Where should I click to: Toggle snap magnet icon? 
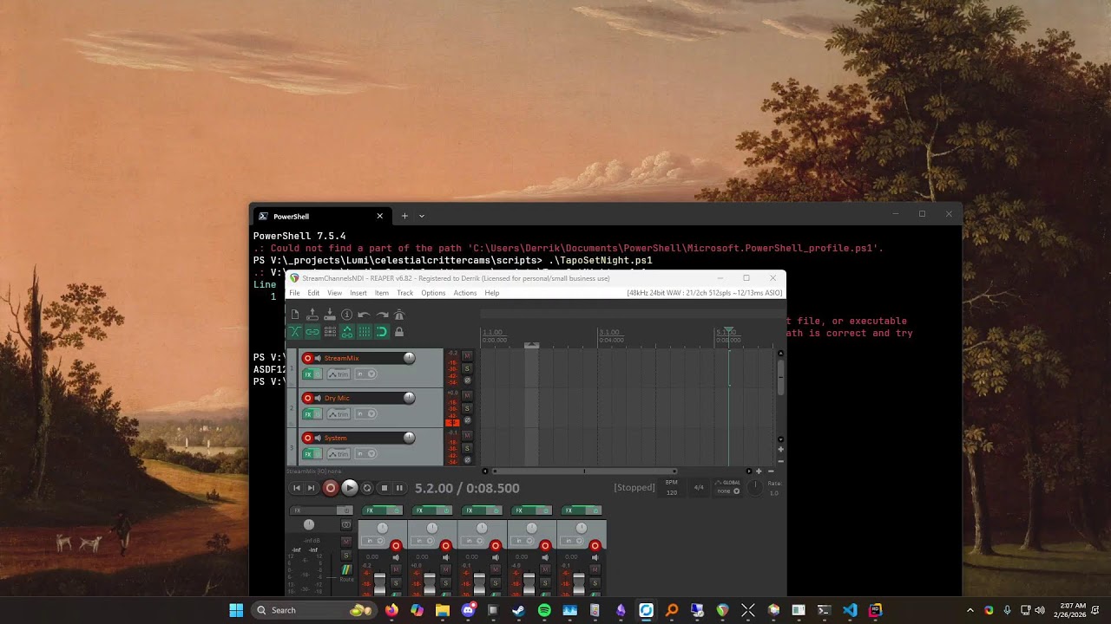coord(382,332)
